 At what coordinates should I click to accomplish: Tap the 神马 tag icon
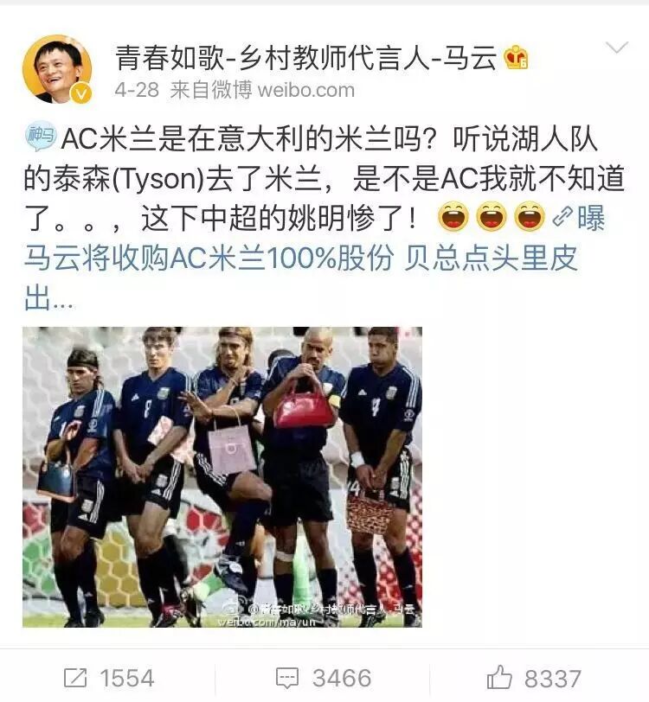[x=41, y=135]
